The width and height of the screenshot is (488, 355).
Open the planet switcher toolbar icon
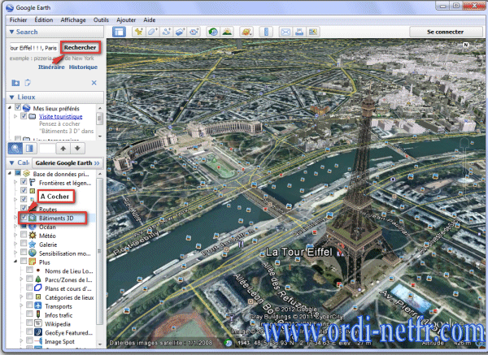(x=246, y=32)
